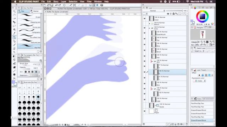Toggle visibility of the Hair layer
227x127 pixels.
[x=144, y=56]
